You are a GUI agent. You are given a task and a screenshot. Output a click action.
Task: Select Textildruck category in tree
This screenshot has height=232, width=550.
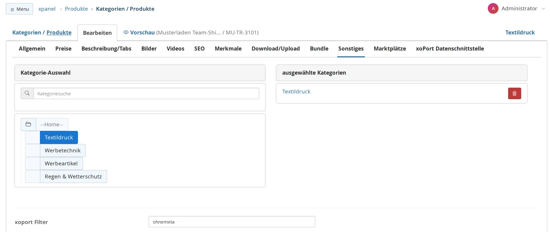click(59, 137)
